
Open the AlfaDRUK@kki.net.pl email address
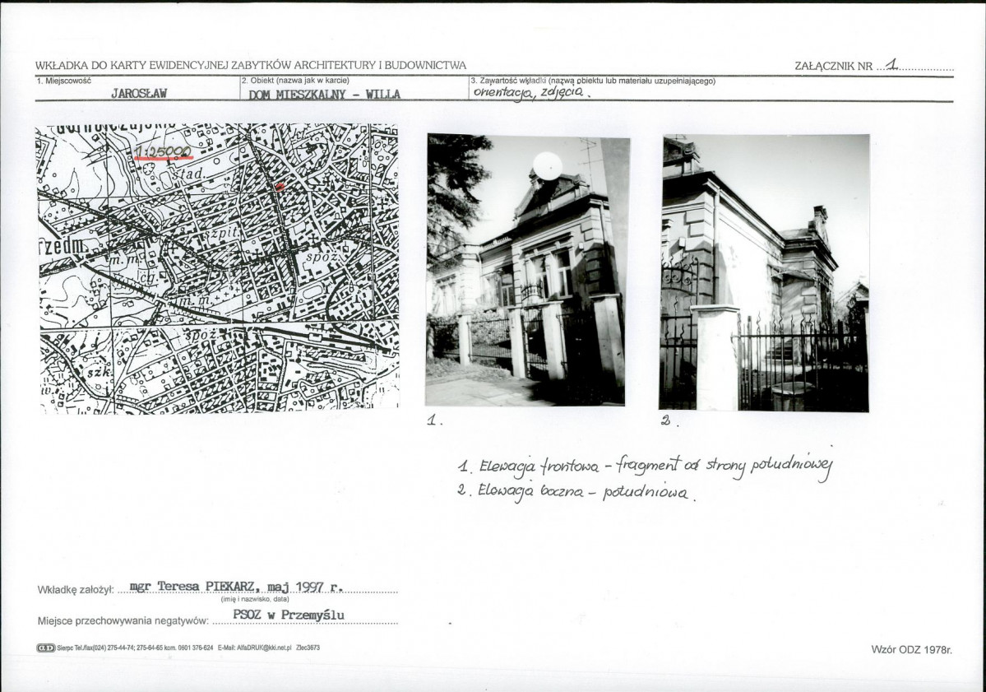tap(264, 648)
